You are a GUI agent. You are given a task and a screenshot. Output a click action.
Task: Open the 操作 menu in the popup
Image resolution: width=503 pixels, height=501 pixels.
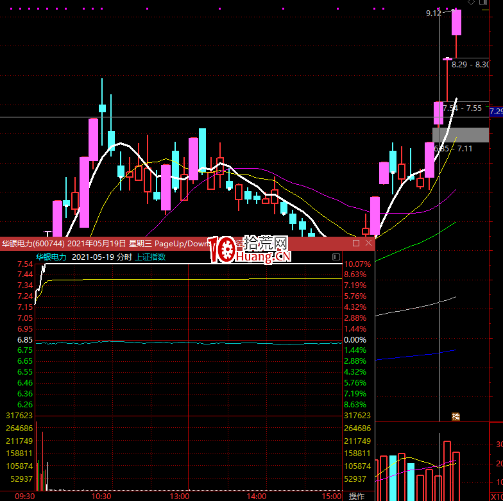(357, 496)
